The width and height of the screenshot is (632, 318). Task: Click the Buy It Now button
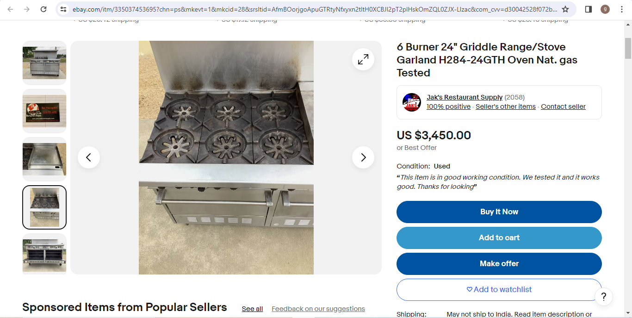(x=499, y=212)
